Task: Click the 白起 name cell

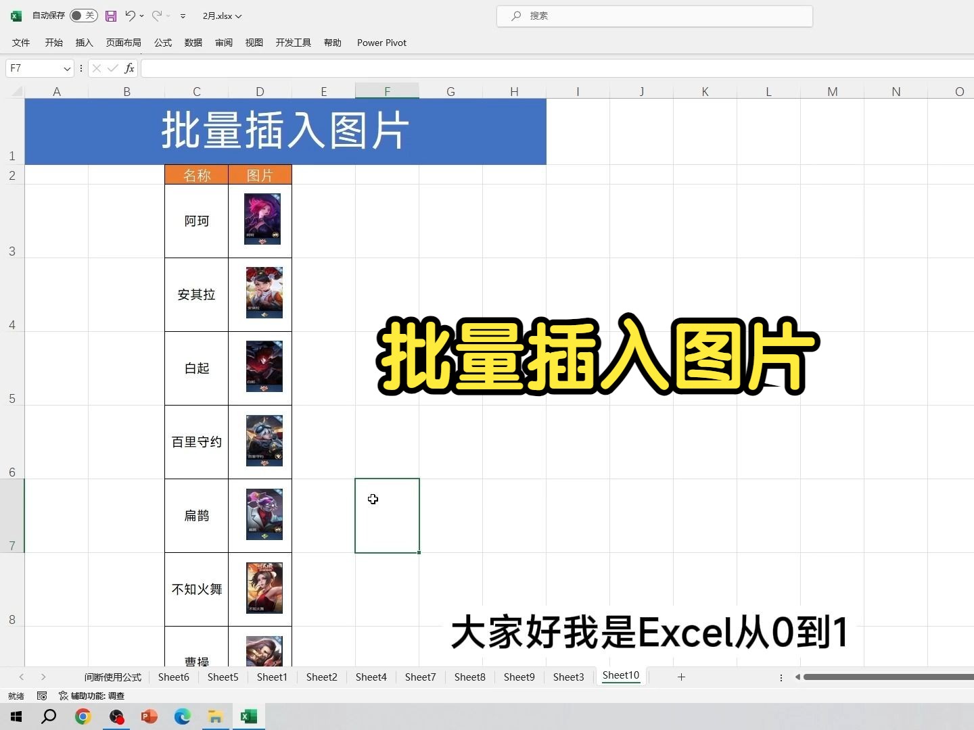Action: pos(196,368)
